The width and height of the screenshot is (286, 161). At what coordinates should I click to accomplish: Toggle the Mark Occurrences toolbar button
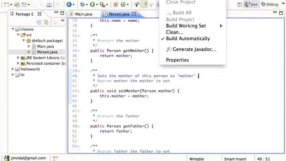tap(144, 4)
